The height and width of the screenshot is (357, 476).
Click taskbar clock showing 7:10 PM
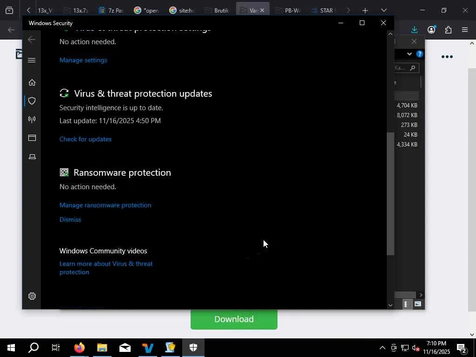click(x=436, y=348)
